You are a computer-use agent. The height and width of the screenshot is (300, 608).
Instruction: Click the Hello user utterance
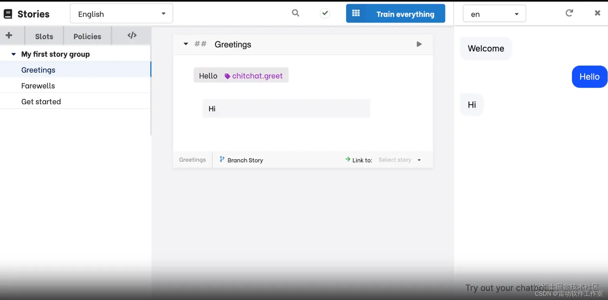coord(208,76)
